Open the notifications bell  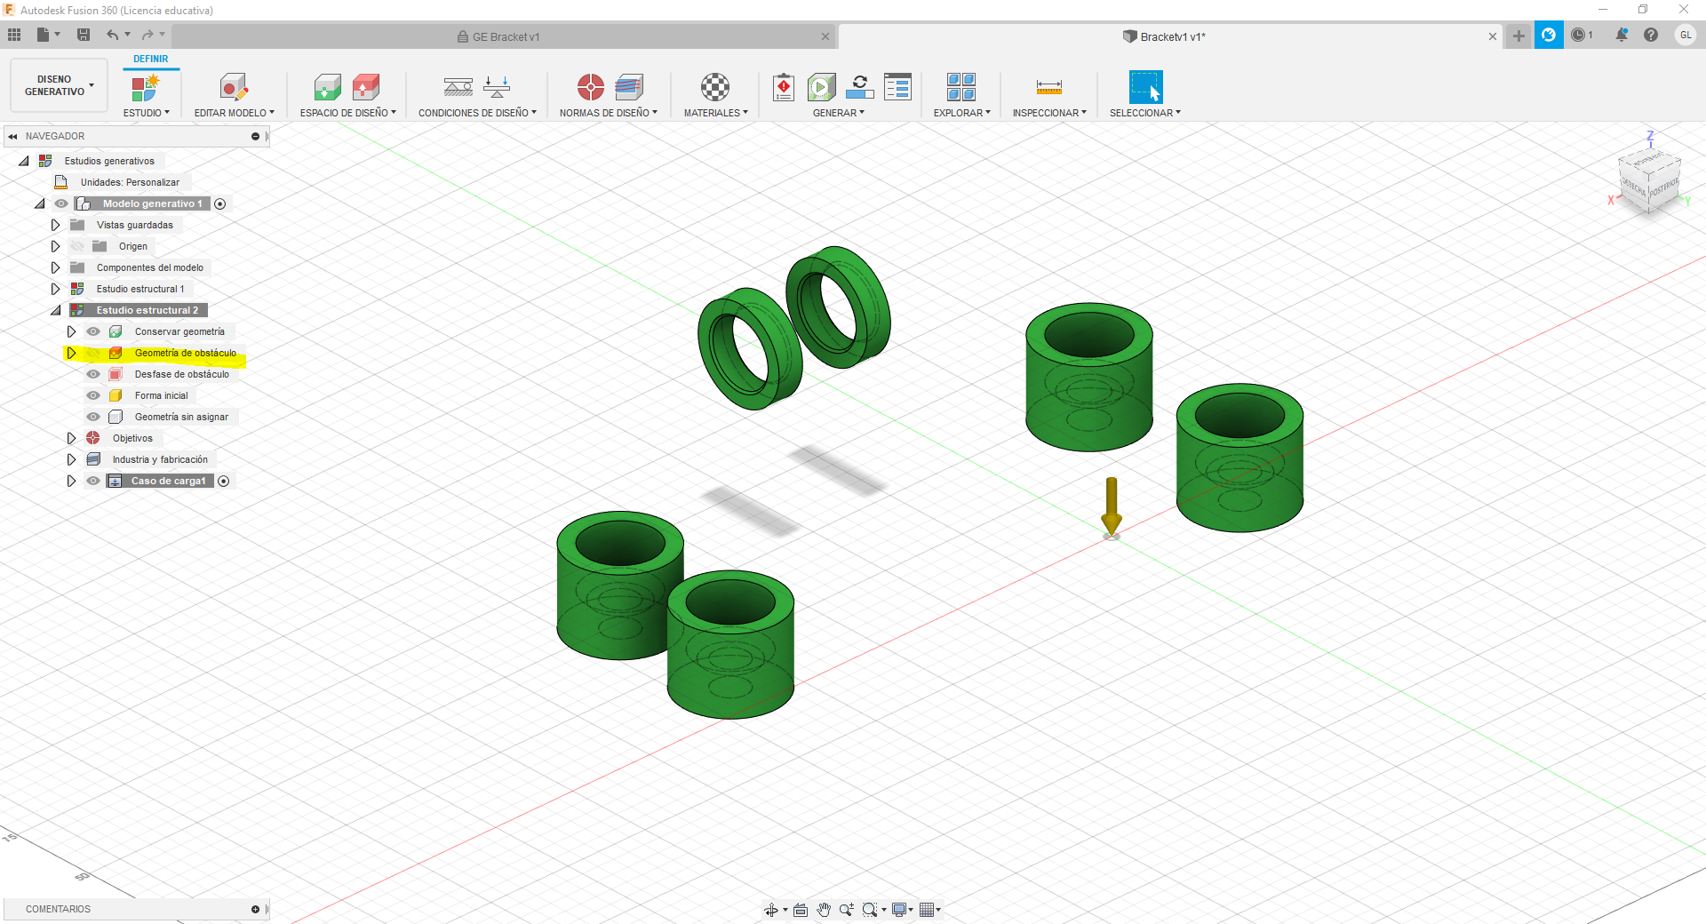1622,35
